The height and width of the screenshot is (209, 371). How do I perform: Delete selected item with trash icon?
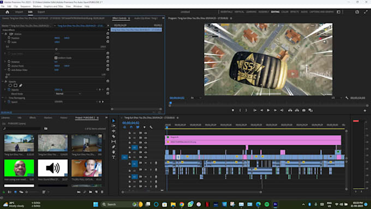[x=102, y=192]
